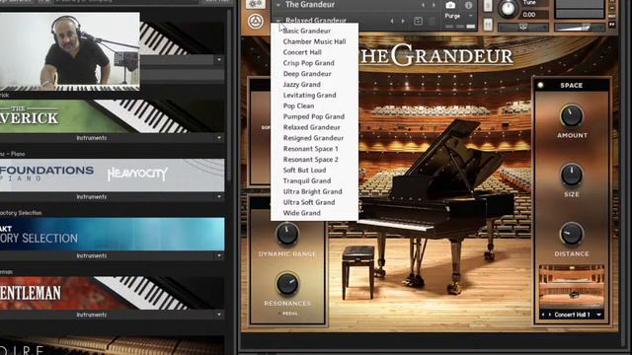Toggle the PV button in header
Viewport: 632px width, 355px height.
(x=612, y=25)
